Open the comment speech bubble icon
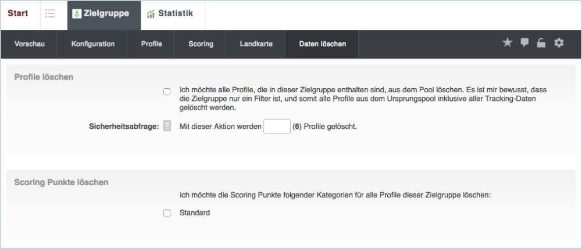 tap(524, 43)
